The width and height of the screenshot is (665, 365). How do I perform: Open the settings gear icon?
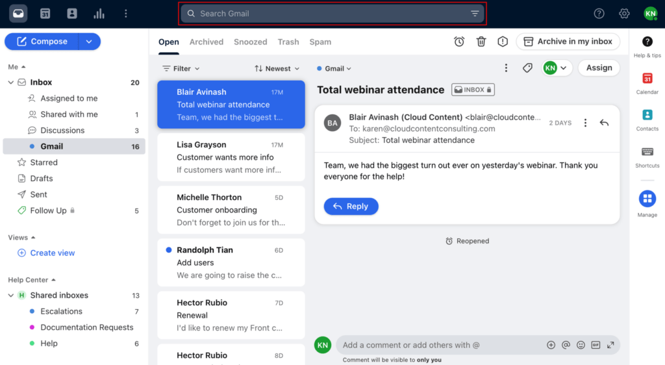tap(624, 14)
